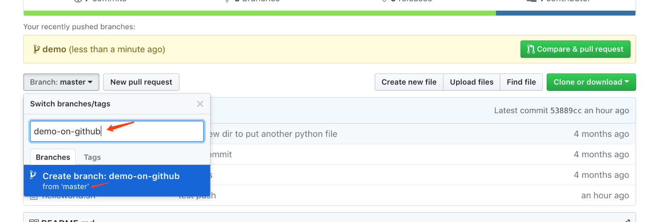Click the blue segment of language bar

click(565, 13)
